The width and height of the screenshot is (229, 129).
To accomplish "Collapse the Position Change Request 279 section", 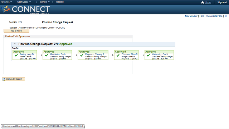I will click(15, 44).
